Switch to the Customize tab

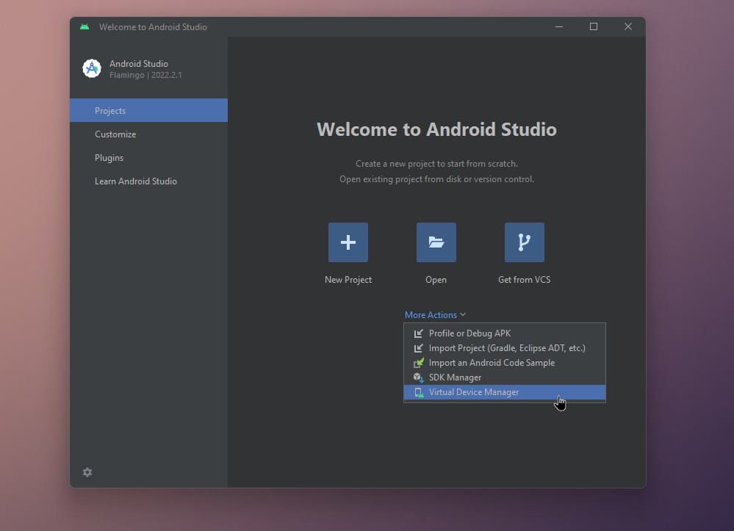[x=149, y=134]
